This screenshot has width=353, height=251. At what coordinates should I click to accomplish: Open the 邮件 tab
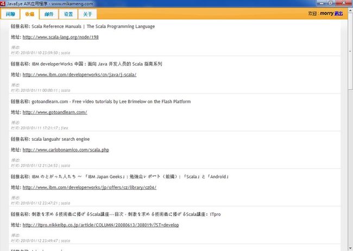point(49,14)
